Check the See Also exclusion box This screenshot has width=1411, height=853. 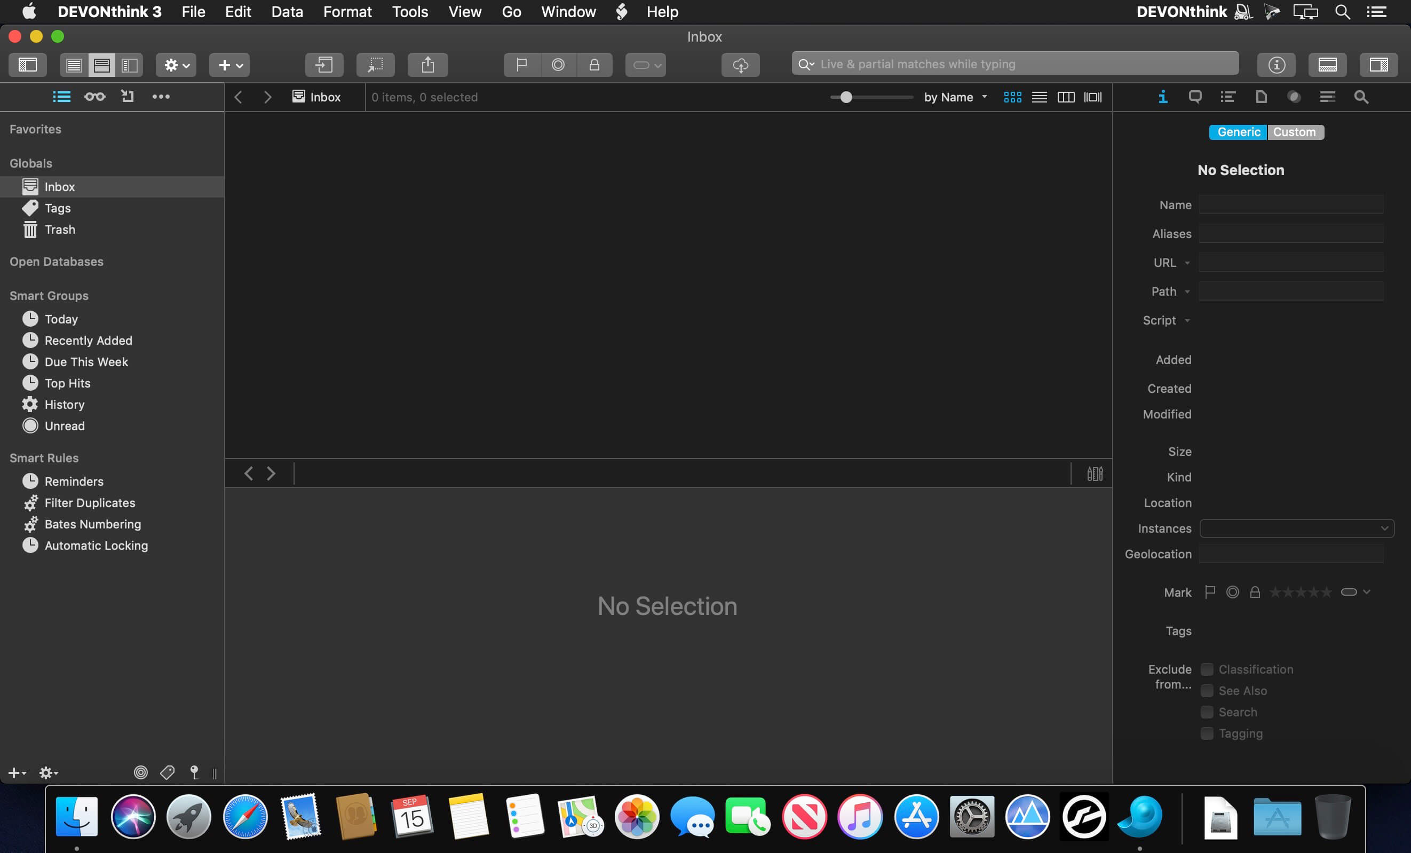point(1207,690)
